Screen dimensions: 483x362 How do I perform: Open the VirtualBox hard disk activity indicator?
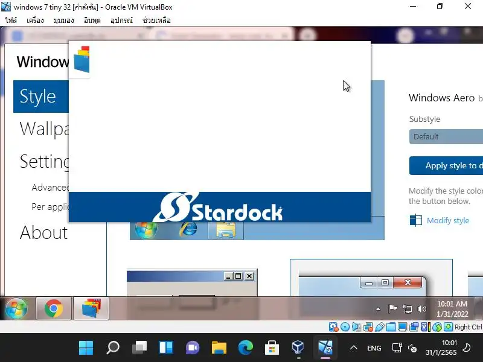click(333, 327)
